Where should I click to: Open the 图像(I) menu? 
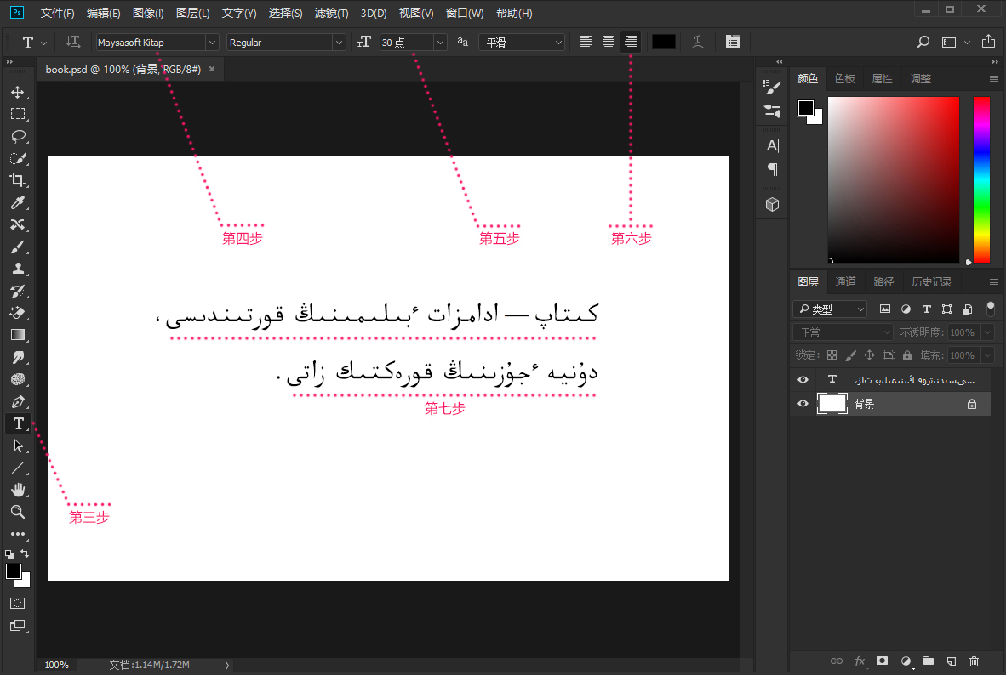click(x=148, y=13)
